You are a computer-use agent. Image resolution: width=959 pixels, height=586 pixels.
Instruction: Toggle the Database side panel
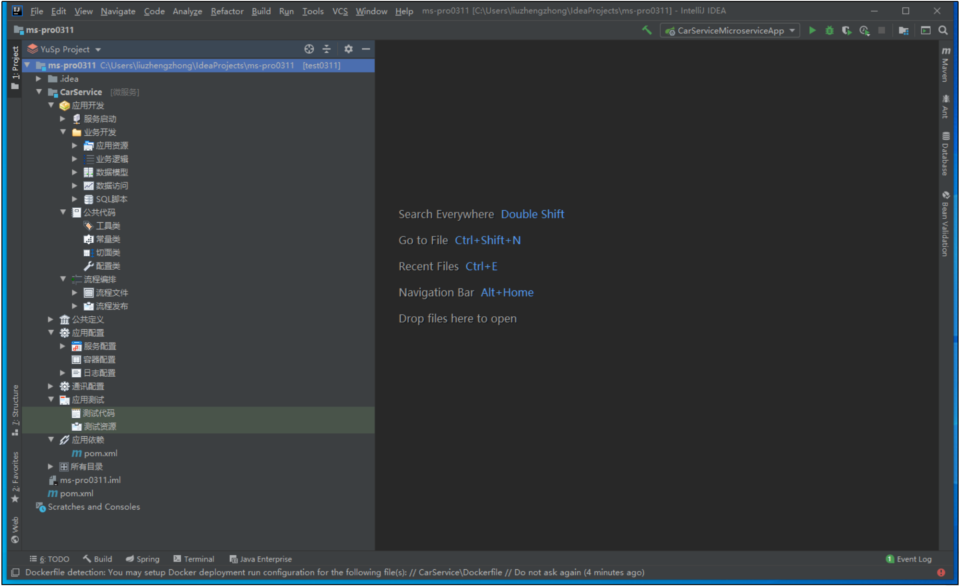pyautogui.click(x=945, y=154)
